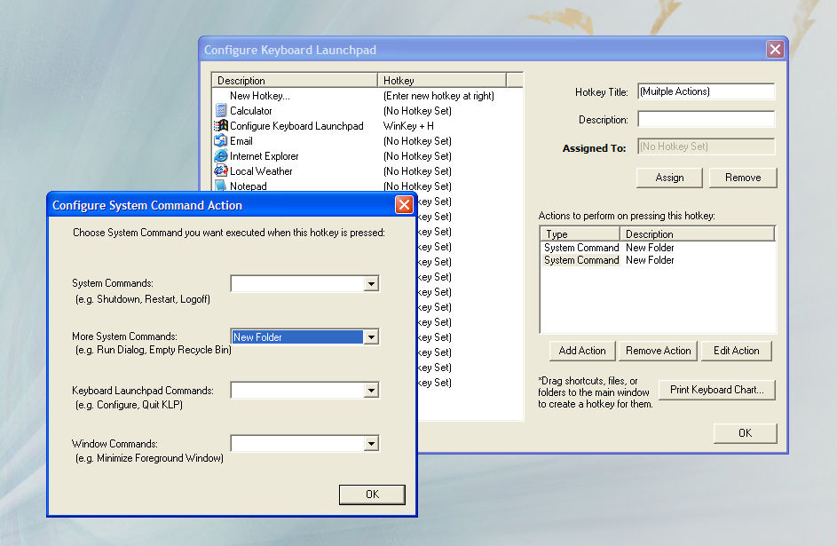The width and height of the screenshot is (837, 546).
Task: Click the Hotkey Title text field
Action: pyautogui.click(x=706, y=91)
